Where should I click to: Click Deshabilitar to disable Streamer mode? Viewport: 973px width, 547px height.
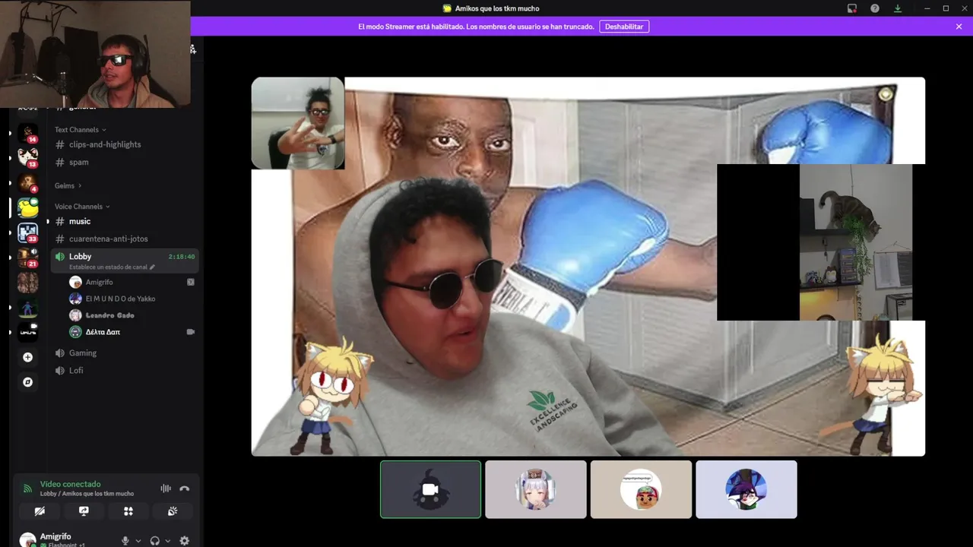click(624, 27)
